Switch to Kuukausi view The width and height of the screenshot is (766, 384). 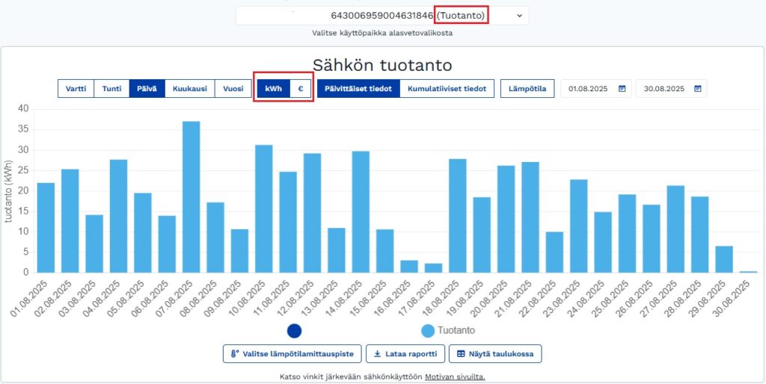click(x=190, y=89)
